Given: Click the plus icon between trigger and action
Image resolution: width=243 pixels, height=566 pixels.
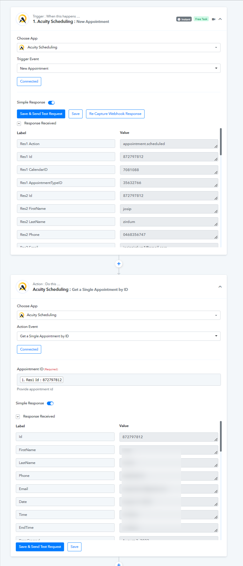Looking at the screenshot, I should coord(119,264).
